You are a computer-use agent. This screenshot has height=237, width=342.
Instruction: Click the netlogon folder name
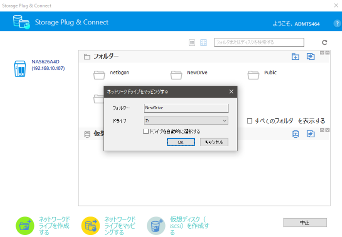pos(119,72)
